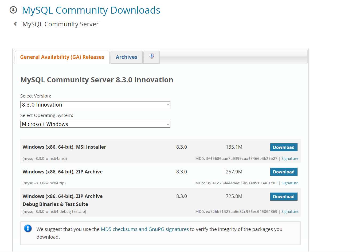Switch to the Archives tab

coord(126,57)
